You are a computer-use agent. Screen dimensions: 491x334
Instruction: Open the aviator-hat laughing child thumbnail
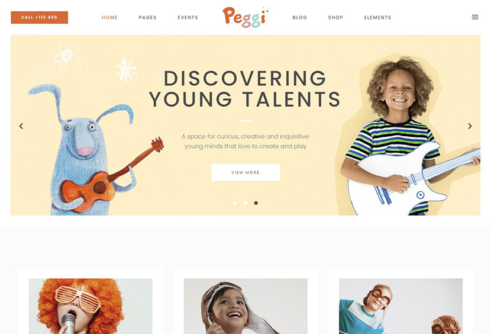click(x=246, y=306)
